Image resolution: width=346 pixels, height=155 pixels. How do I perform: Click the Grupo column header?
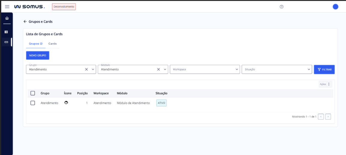coord(45,93)
